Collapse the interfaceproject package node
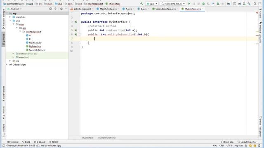 (20, 32)
